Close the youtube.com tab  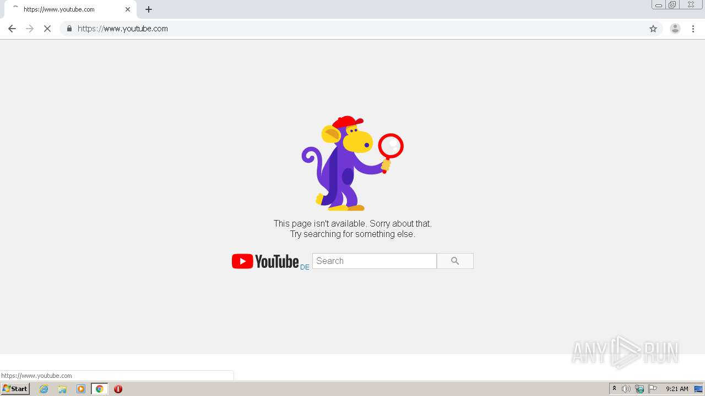pos(128,9)
